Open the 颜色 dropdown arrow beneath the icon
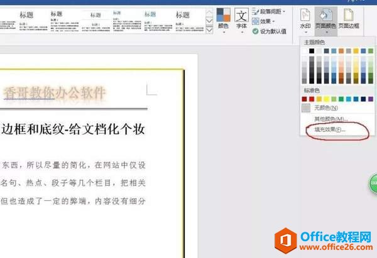Image resolution: width=377 pixels, height=258 pixels. coord(223,32)
